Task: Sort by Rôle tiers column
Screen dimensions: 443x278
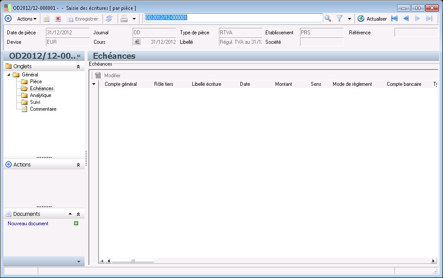Action: click(164, 84)
